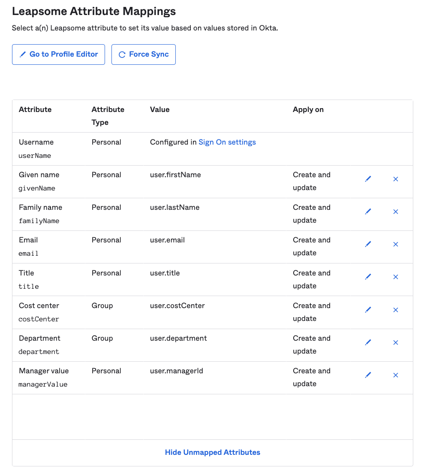Edit the Given name mapping pencil icon
This screenshot has width=424, height=472.
pyautogui.click(x=368, y=179)
